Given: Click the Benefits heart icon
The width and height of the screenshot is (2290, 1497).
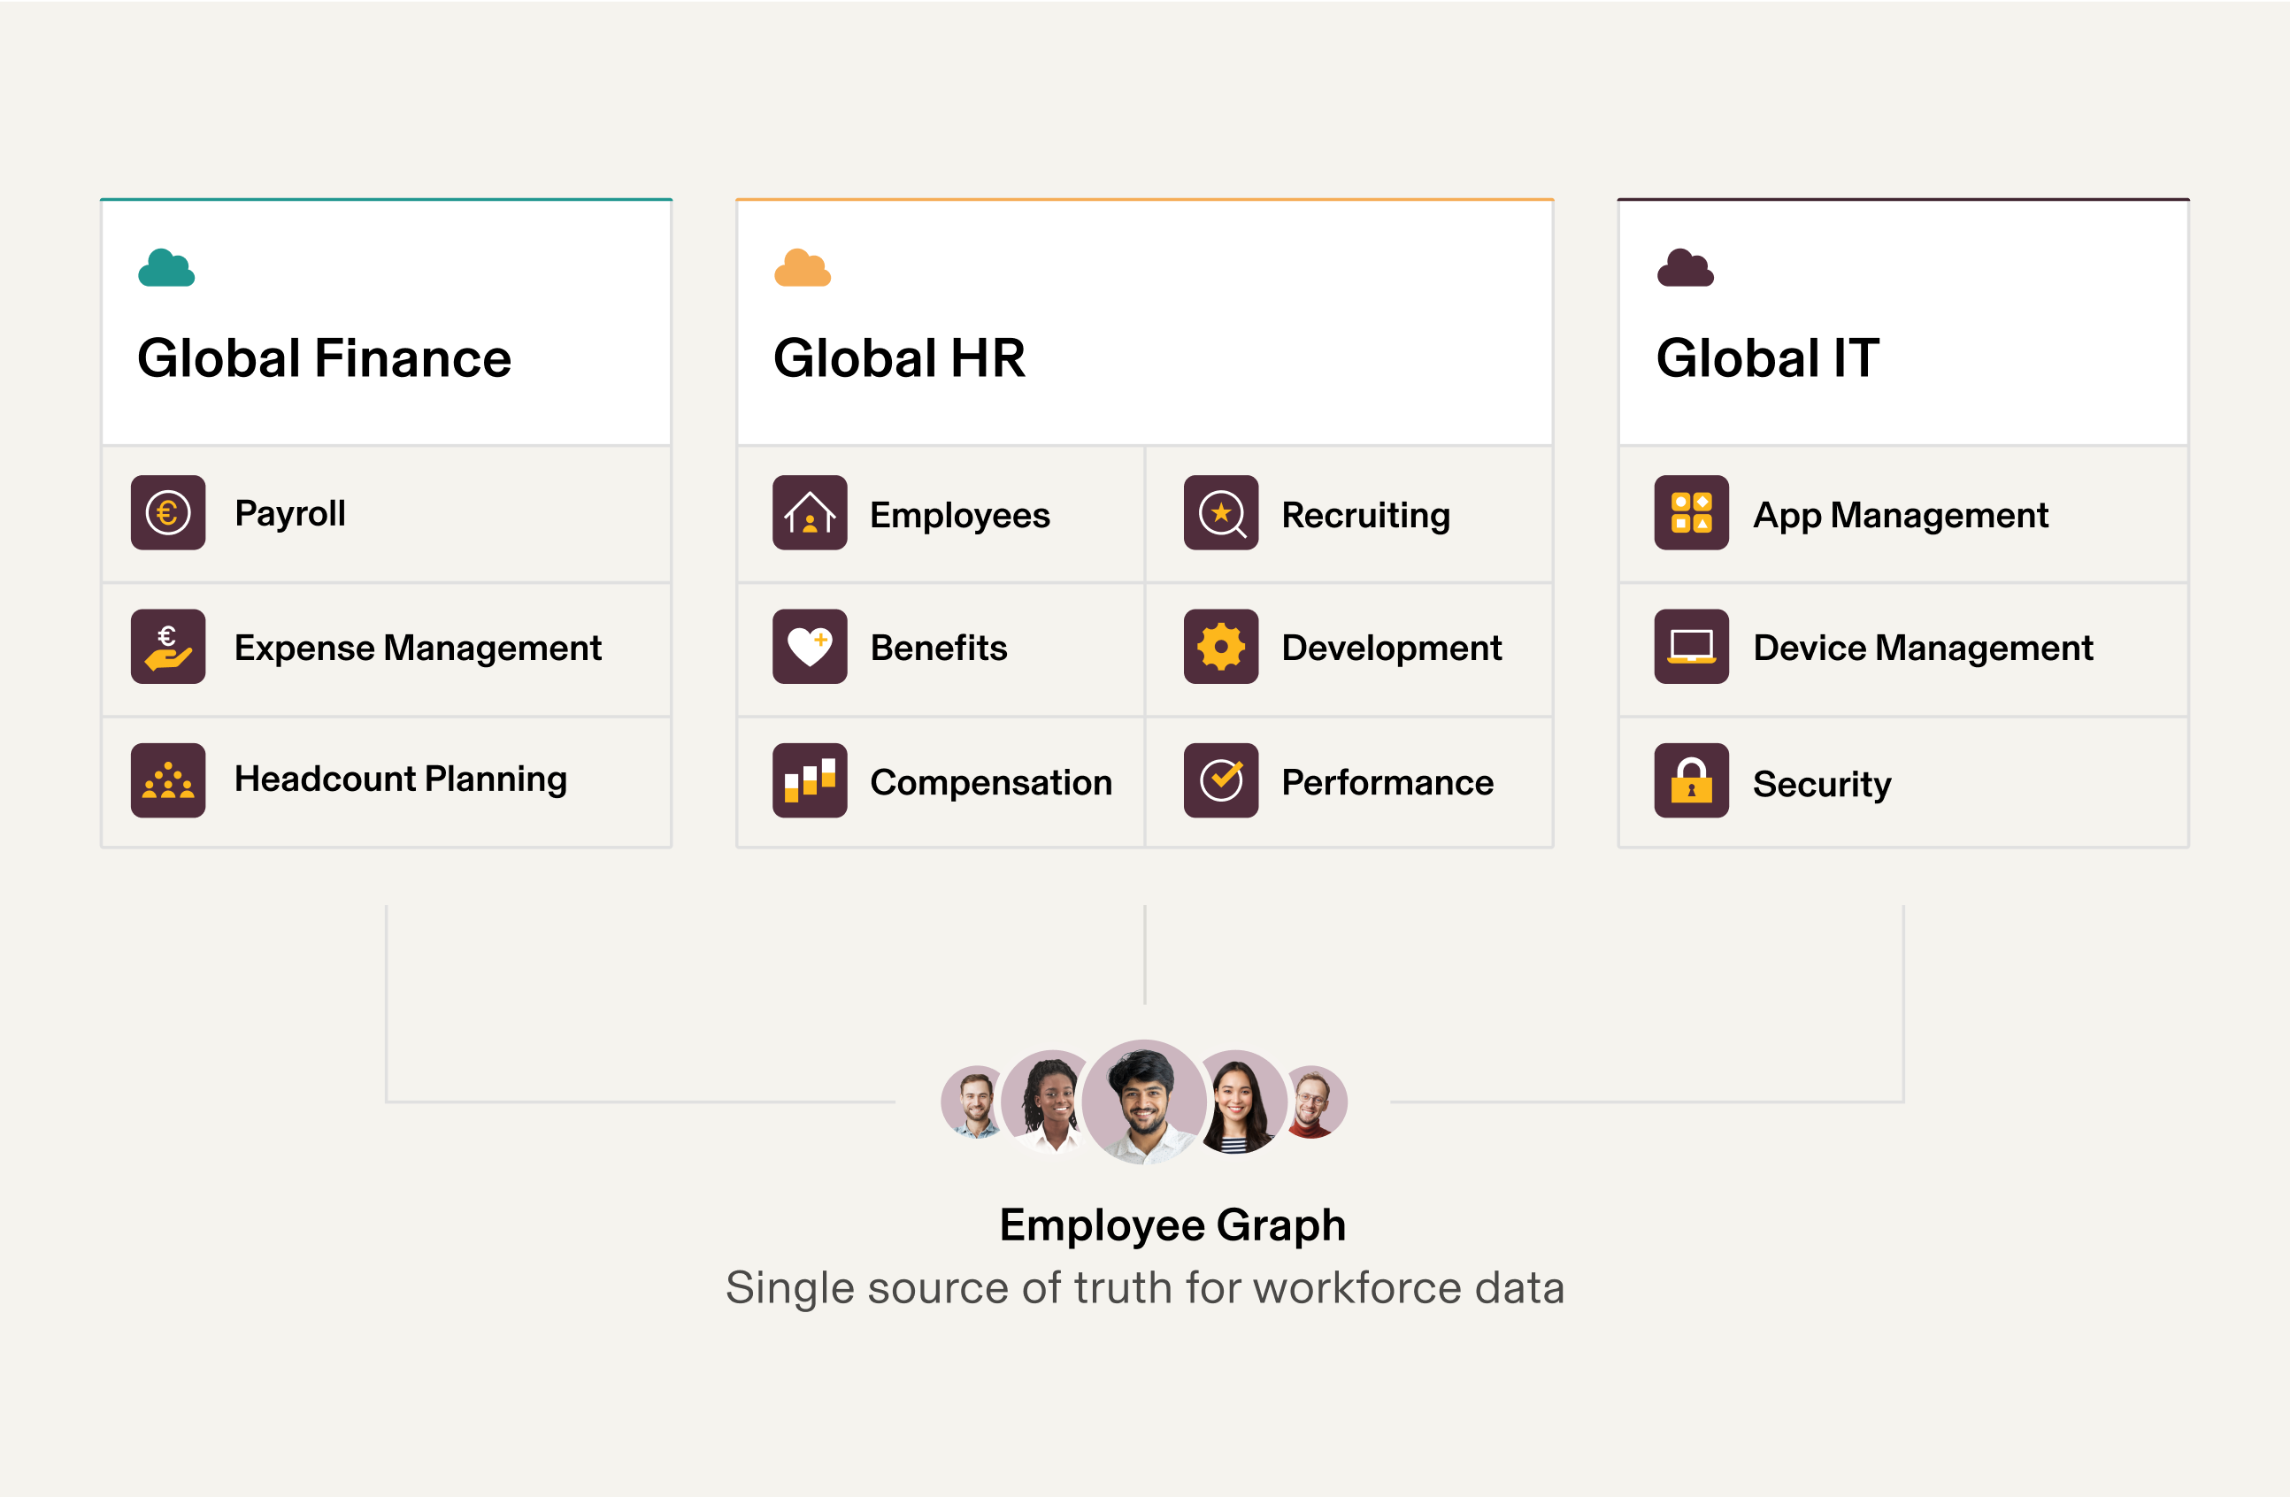Looking at the screenshot, I should pos(809,647).
